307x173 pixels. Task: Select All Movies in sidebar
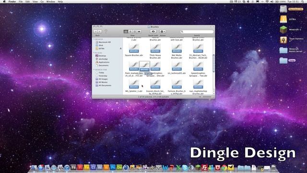[x=102, y=82]
